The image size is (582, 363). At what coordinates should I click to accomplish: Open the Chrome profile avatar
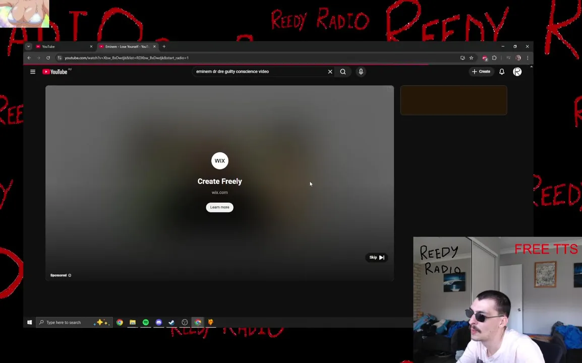point(518,58)
